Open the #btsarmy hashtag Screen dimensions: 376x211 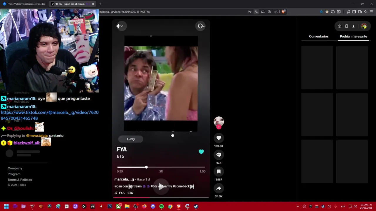(165, 186)
